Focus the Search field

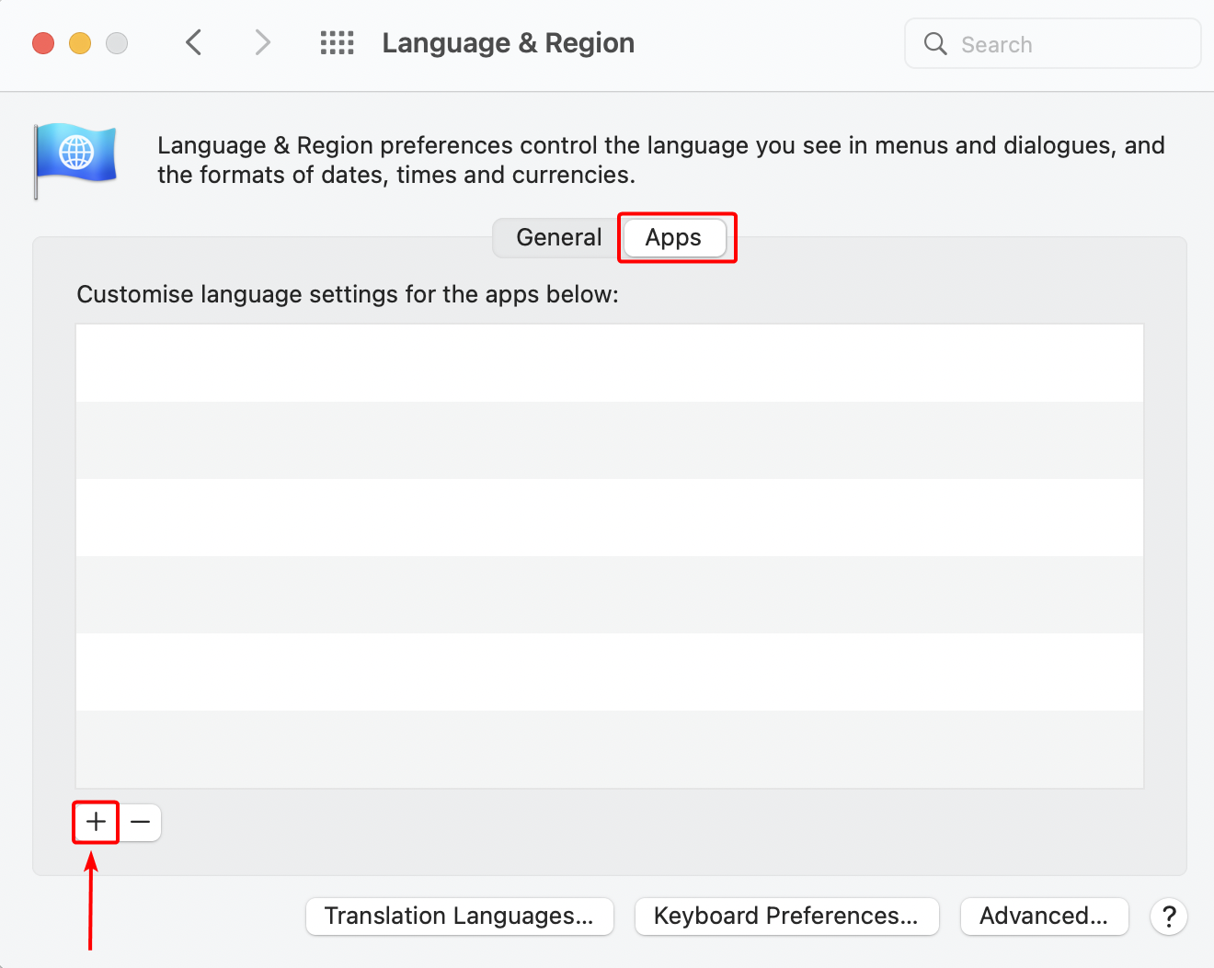pos(1053,43)
